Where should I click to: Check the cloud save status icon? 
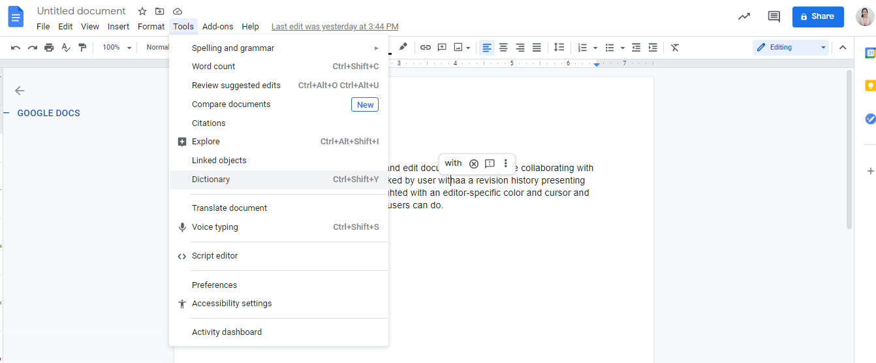click(178, 11)
